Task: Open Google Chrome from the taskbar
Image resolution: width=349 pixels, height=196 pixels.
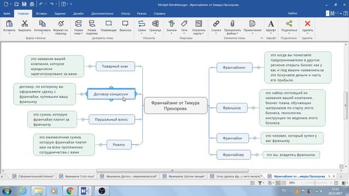Action: coord(70,191)
